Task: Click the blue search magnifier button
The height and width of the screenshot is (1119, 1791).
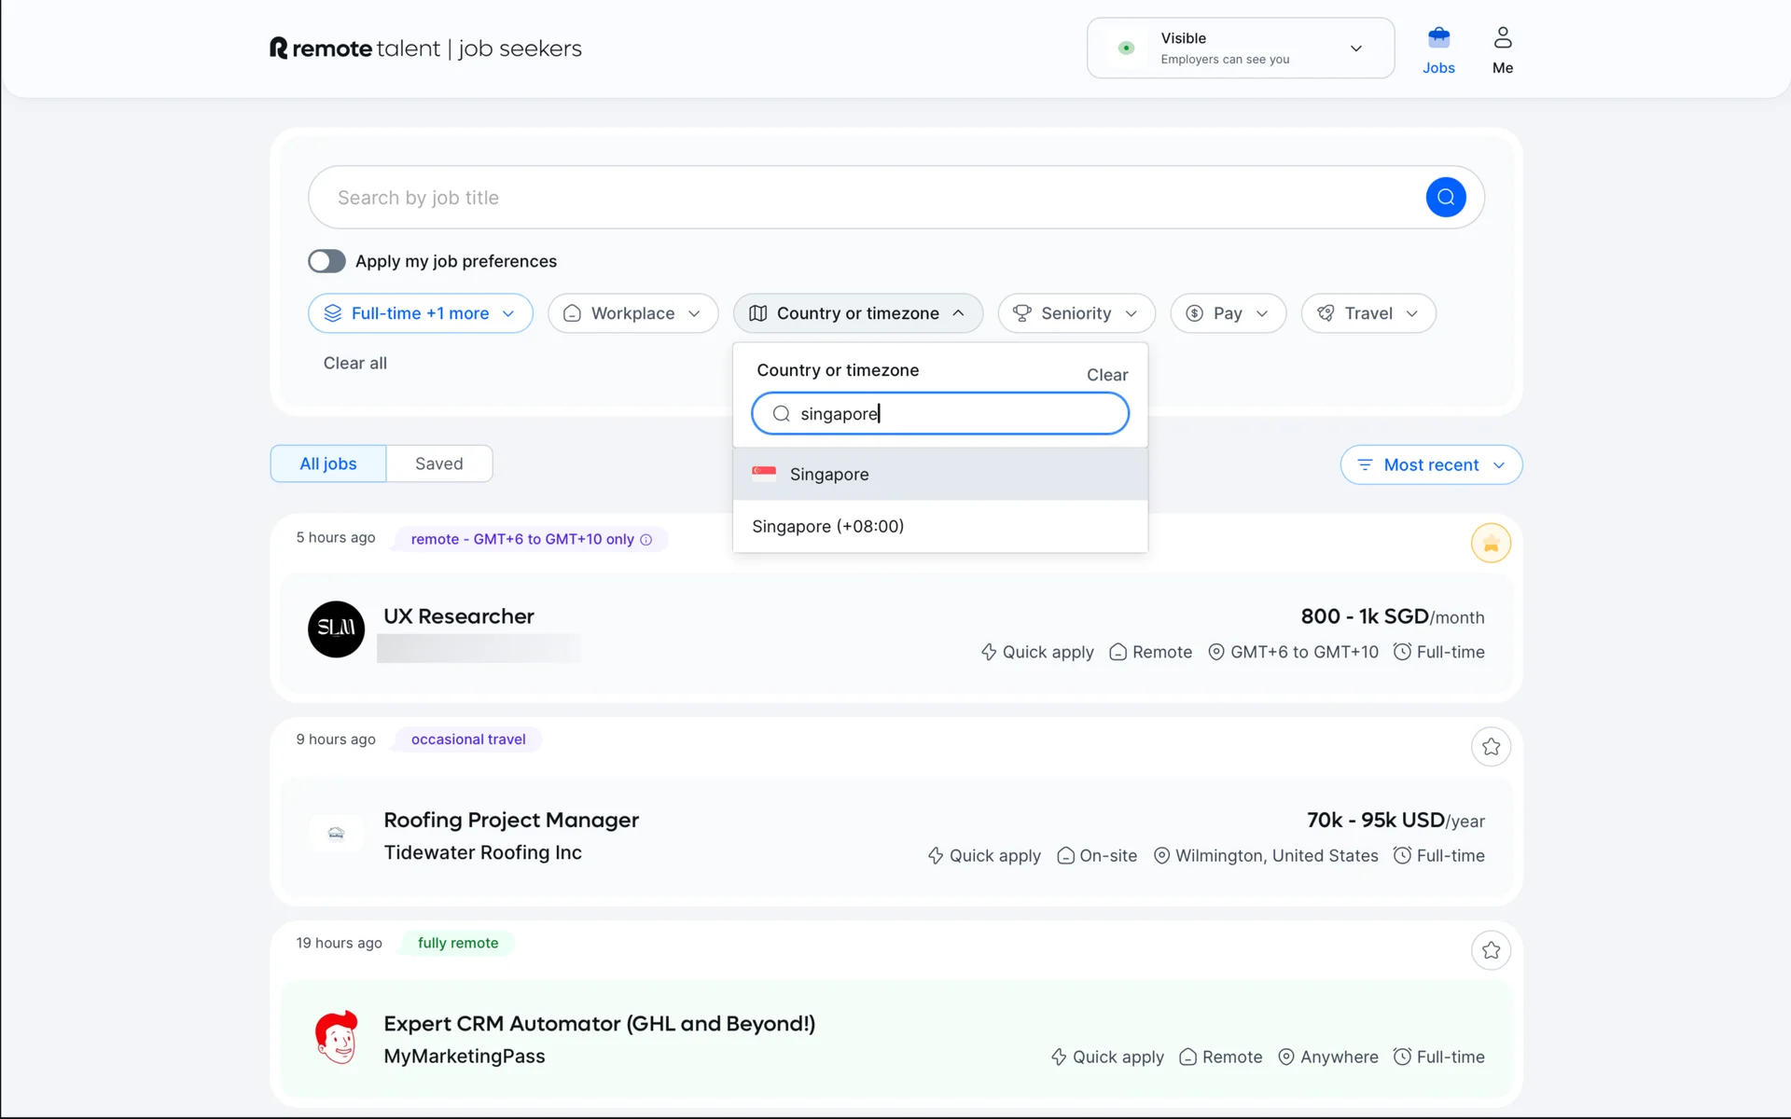Action: point(1445,197)
